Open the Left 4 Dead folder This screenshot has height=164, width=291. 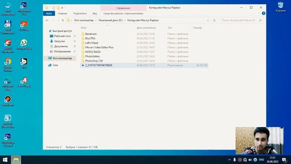tap(91, 43)
